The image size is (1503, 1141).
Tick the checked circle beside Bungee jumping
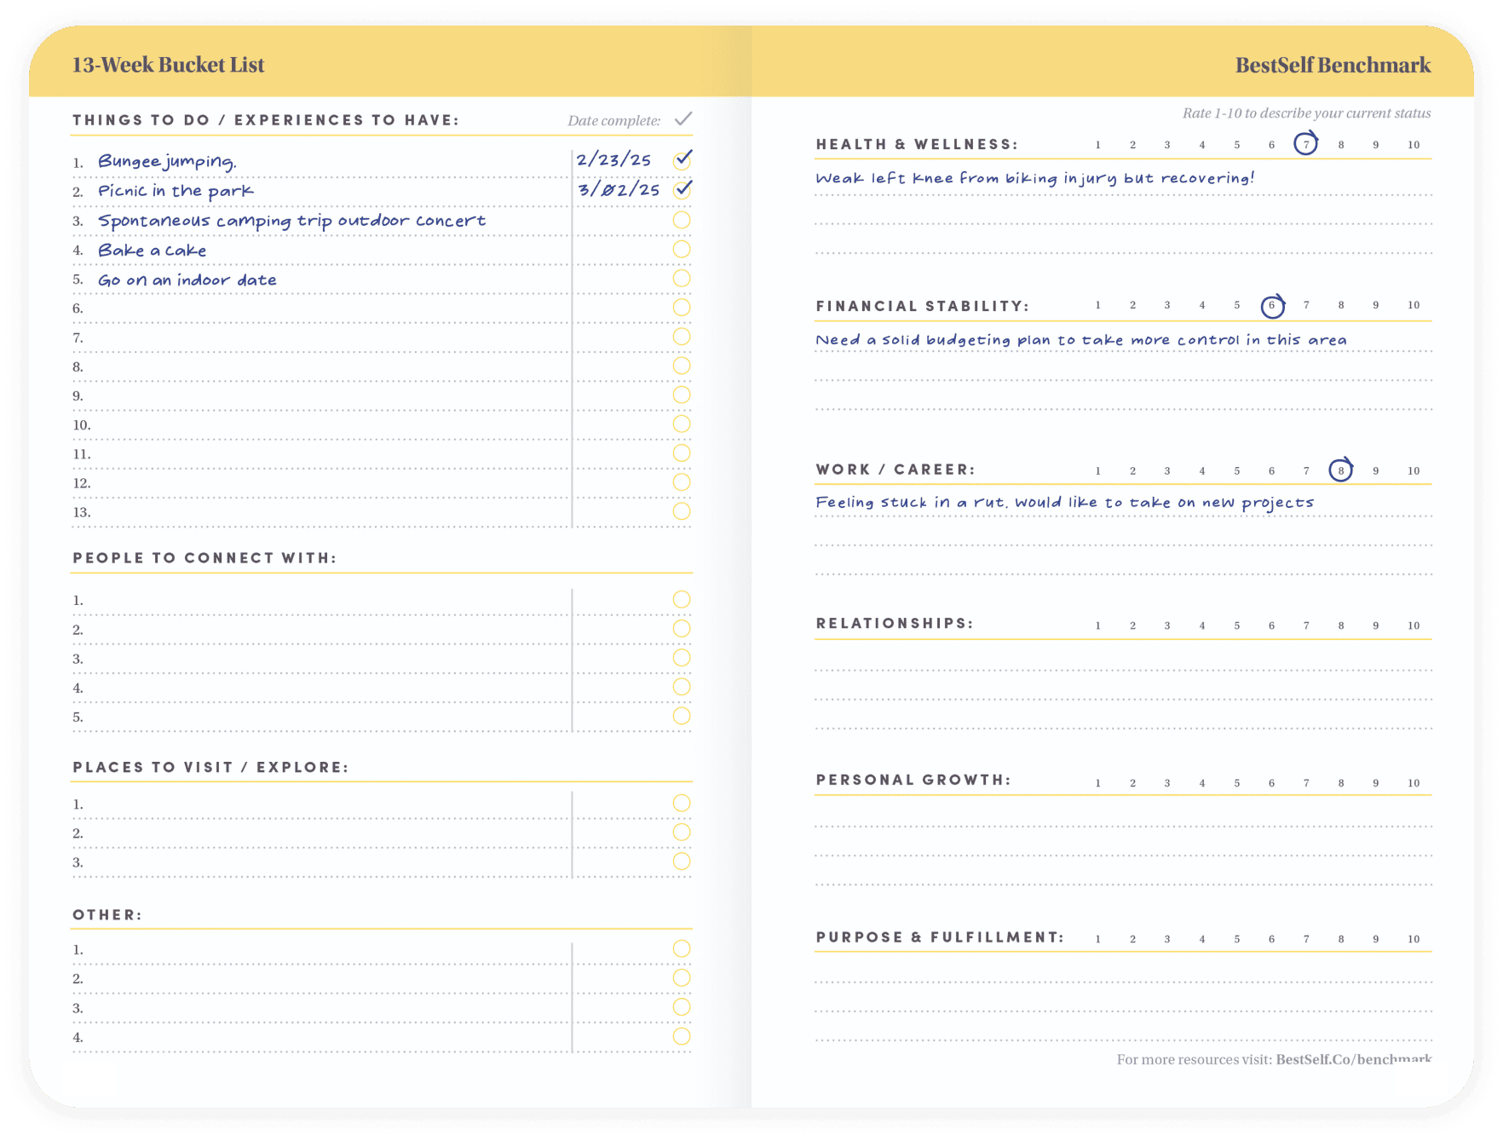pyautogui.click(x=682, y=159)
